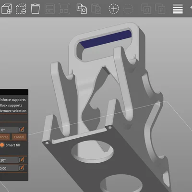
Task: Click the 0.00 value field
Action: (x=9, y=168)
